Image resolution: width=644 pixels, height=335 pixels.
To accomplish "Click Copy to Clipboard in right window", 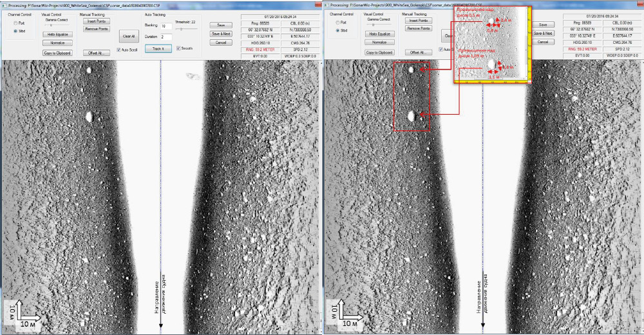I will 379,53.
